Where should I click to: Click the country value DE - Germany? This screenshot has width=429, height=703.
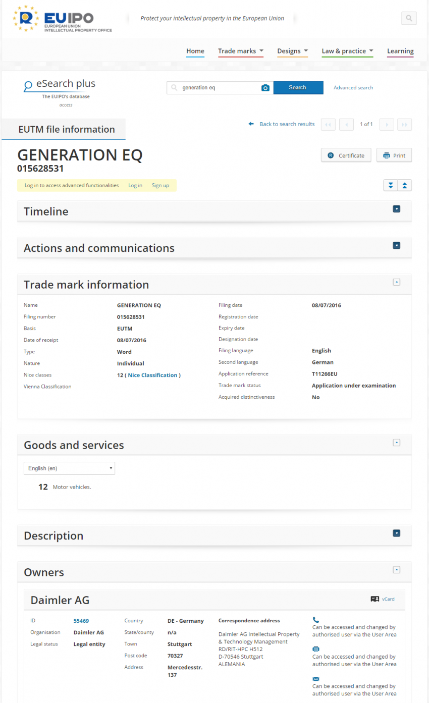tap(186, 621)
